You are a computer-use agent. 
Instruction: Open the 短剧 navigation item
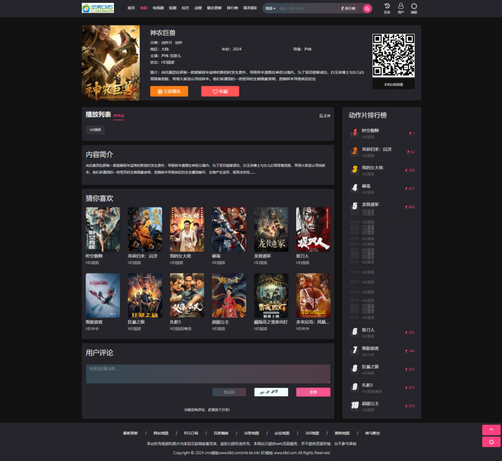click(x=173, y=8)
